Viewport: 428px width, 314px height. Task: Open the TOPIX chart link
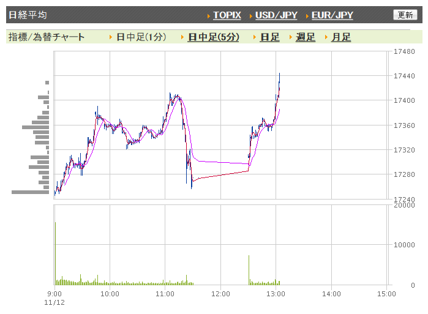pos(227,15)
